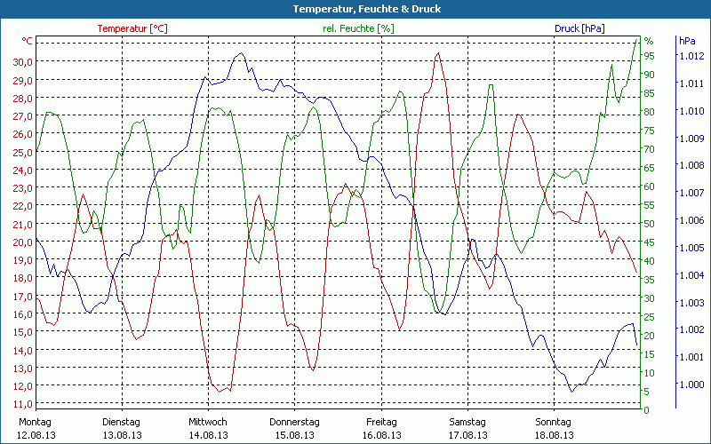711x444 pixels.
Task: Select the red 'Temperatur [°C]' legend label
Action: click(x=132, y=28)
